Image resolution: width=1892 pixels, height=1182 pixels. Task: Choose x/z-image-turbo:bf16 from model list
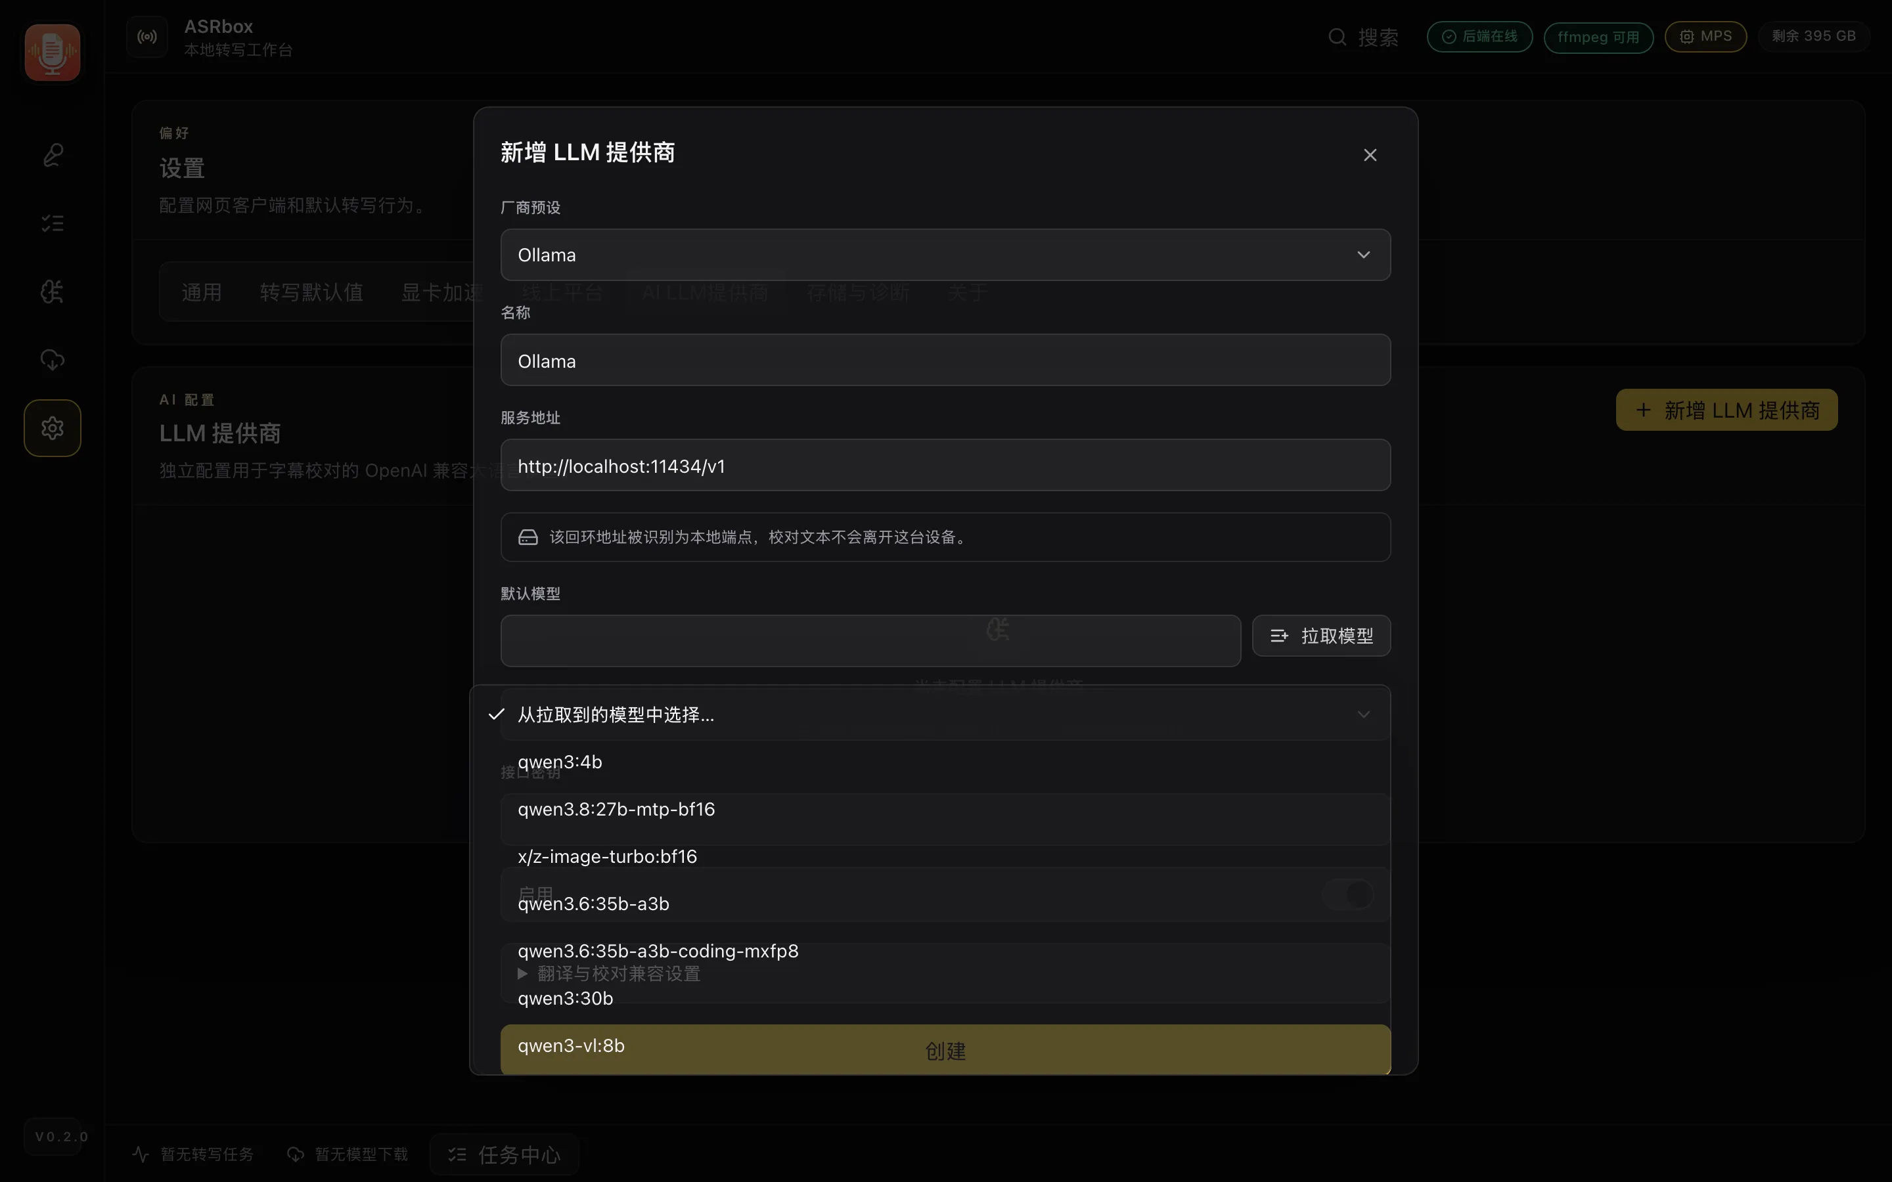coord(930,857)
